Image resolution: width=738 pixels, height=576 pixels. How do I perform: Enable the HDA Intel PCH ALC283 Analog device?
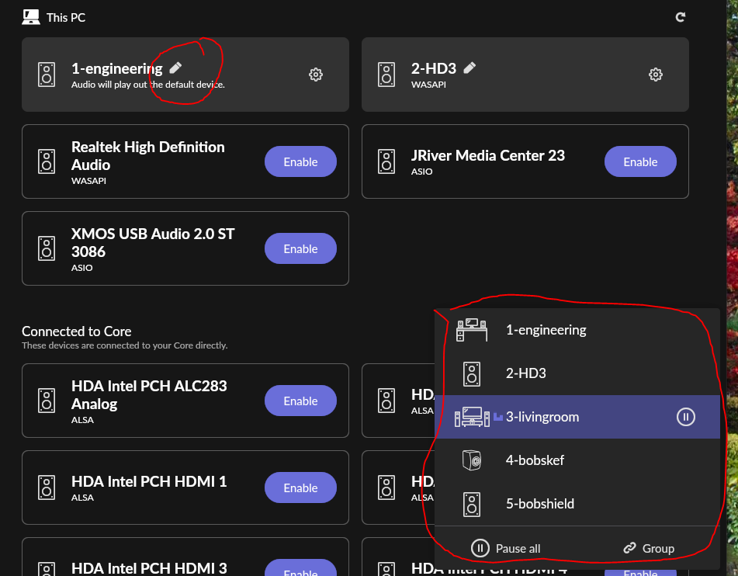pyautogui.click(x=300, y=401)
